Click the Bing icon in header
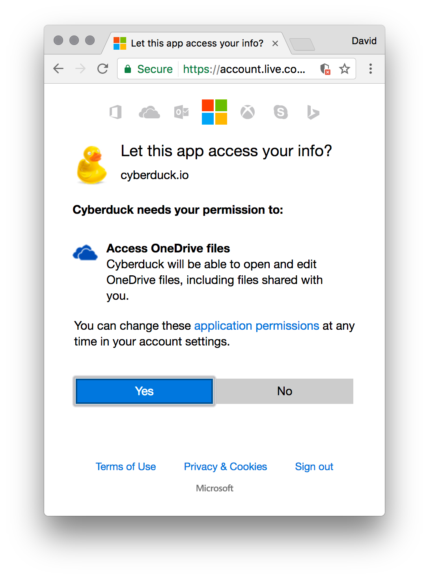Viewport: 429px width, 579px height. tap(313, 112)
